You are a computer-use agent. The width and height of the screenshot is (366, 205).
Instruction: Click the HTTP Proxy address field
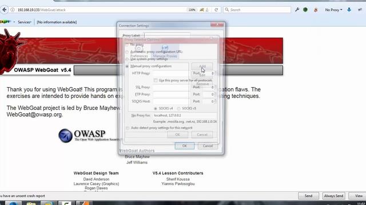(x=170, y=73)
